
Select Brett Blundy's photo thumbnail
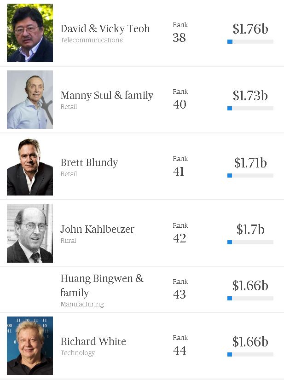(x=30, y=167)
